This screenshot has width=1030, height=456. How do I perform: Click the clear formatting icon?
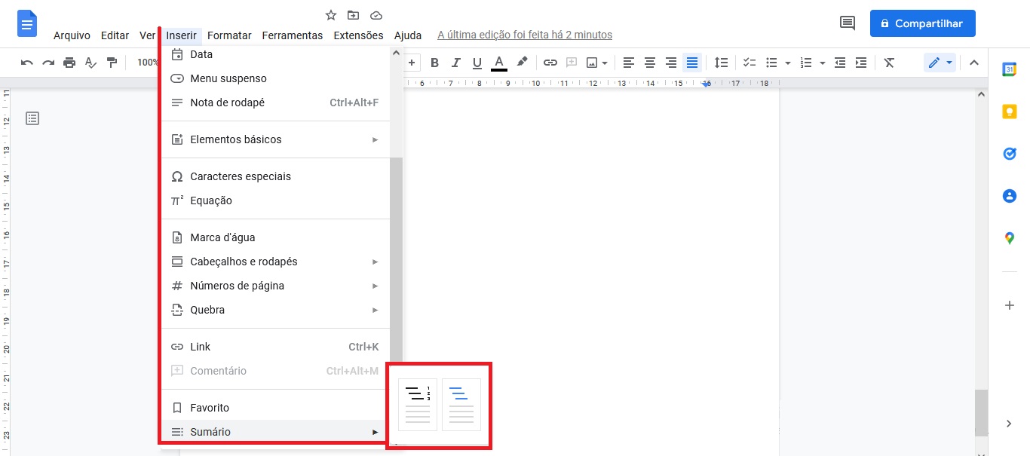pos(889,63)
